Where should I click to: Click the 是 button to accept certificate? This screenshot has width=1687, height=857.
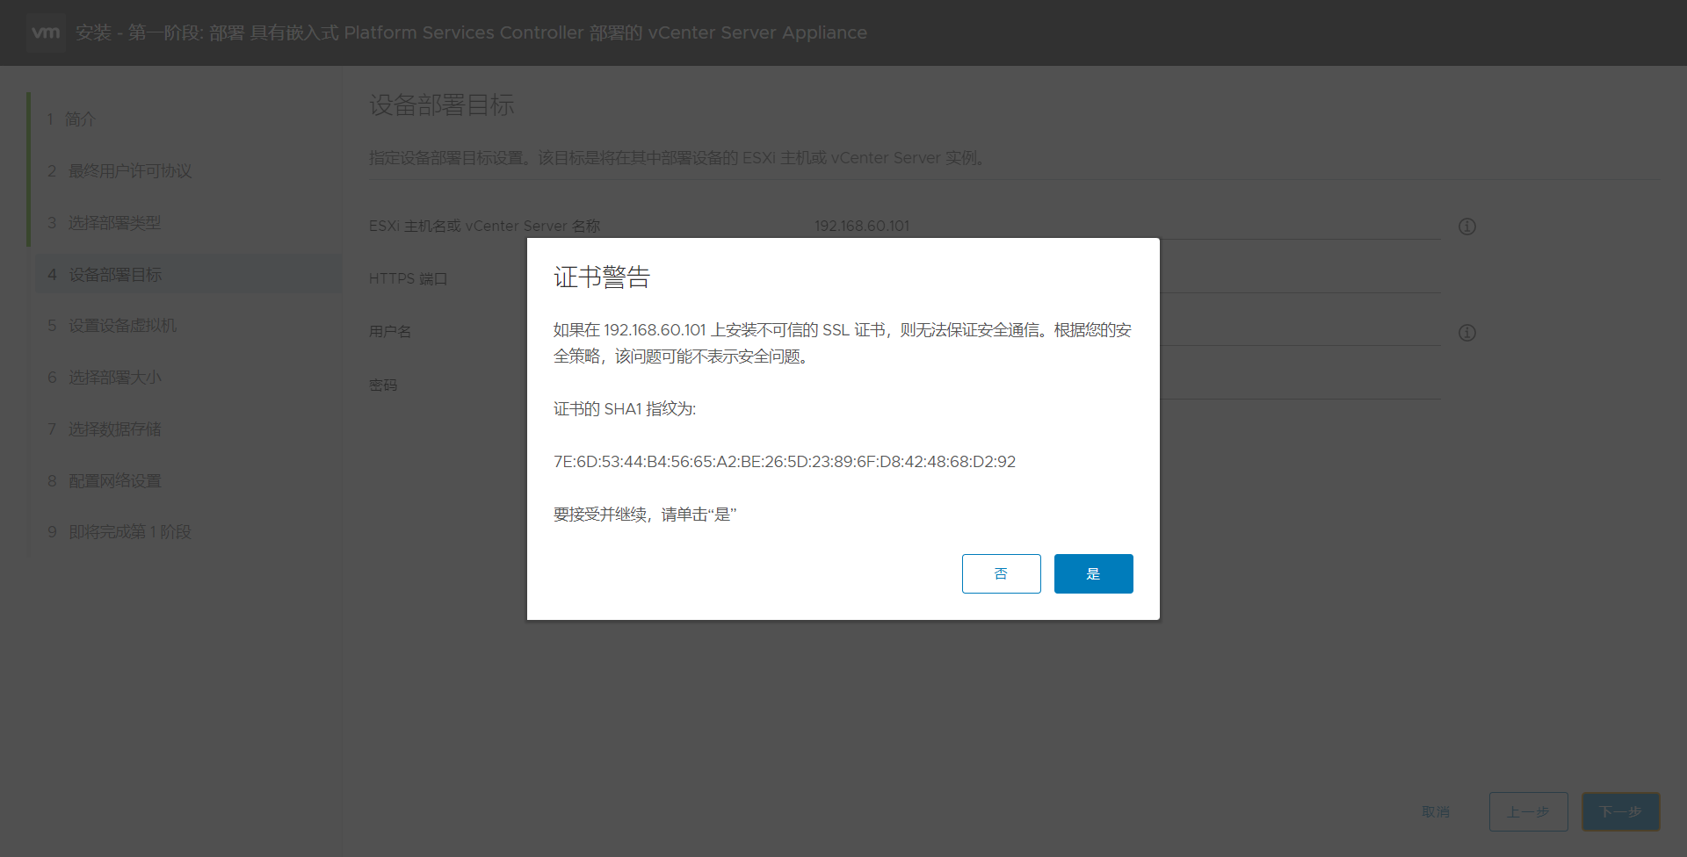[1093, 573]
